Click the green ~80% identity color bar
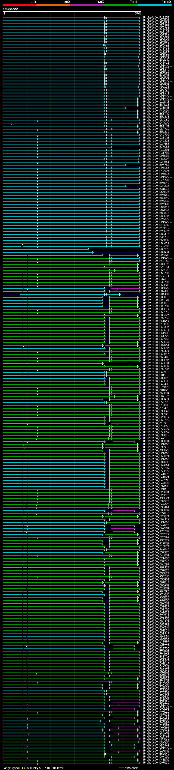Image resolution: width=174 pixels, height=770 pixels. 121,5
